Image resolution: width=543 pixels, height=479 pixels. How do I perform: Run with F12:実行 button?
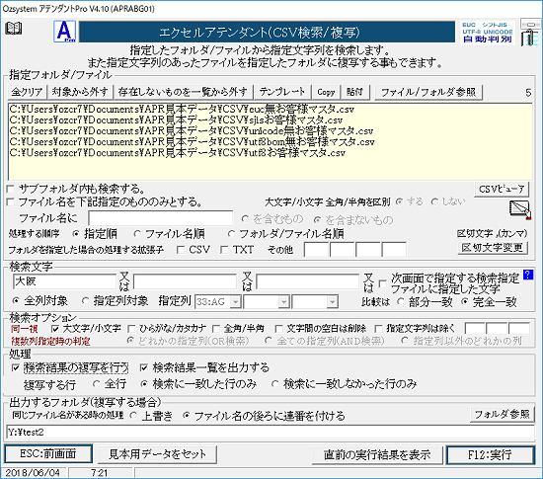pyautogui.click(x=490, y=454)
